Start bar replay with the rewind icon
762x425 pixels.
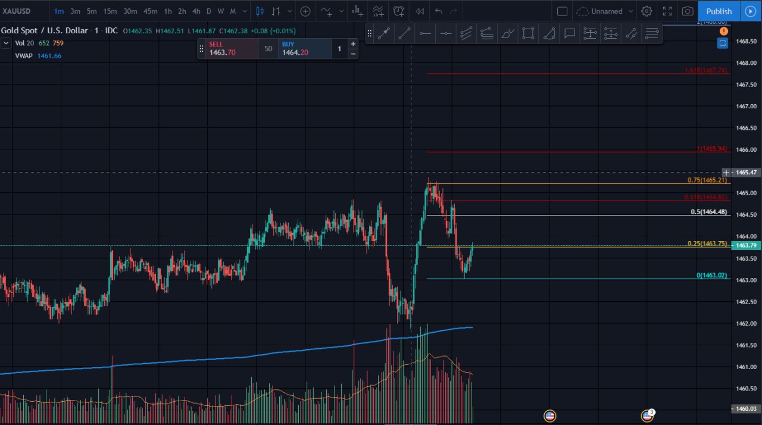pos(420,11)
